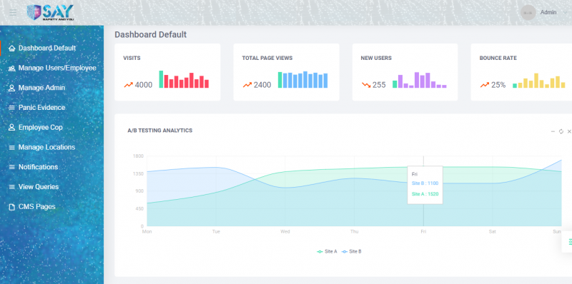572x284 pixels.
Task: Minimize the A/B Testing Analytics card
Action: pyautogui.click(x=553, y=131)
